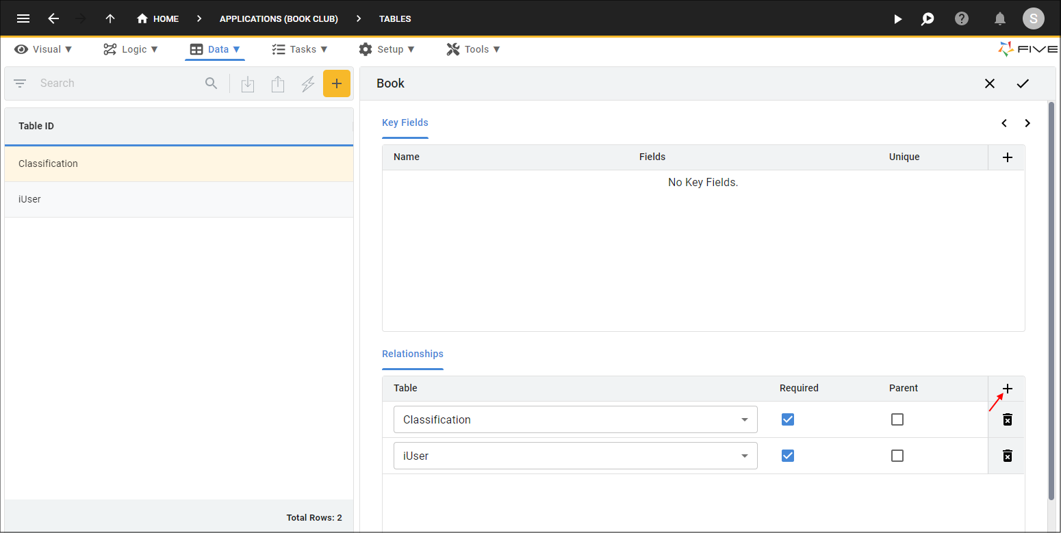Cancel the Book form with X
The image size is (1061, 533).
click(x=990, y=83)
